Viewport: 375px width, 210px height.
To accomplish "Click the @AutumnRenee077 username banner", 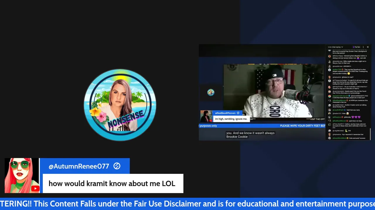I will tap(85, 166).
